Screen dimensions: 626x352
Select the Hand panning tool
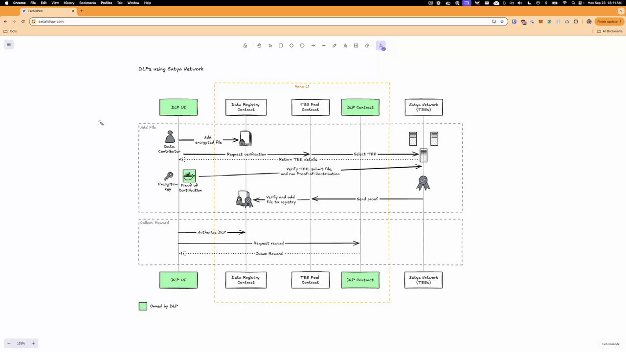(259, 45)
